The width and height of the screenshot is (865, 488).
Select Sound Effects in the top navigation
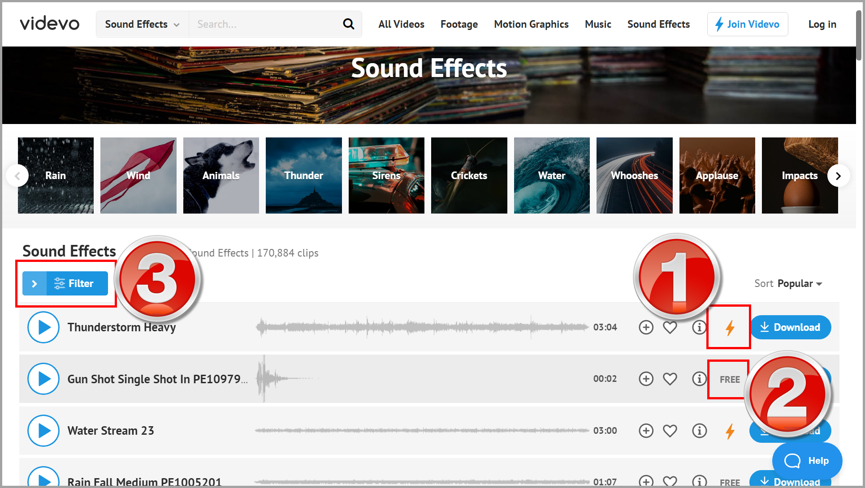[658, 24]
